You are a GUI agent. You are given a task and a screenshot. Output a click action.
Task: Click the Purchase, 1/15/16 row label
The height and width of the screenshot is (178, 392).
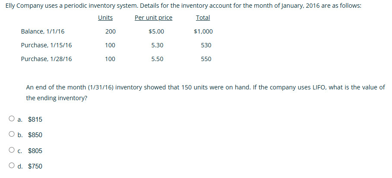tap(47, 45)
